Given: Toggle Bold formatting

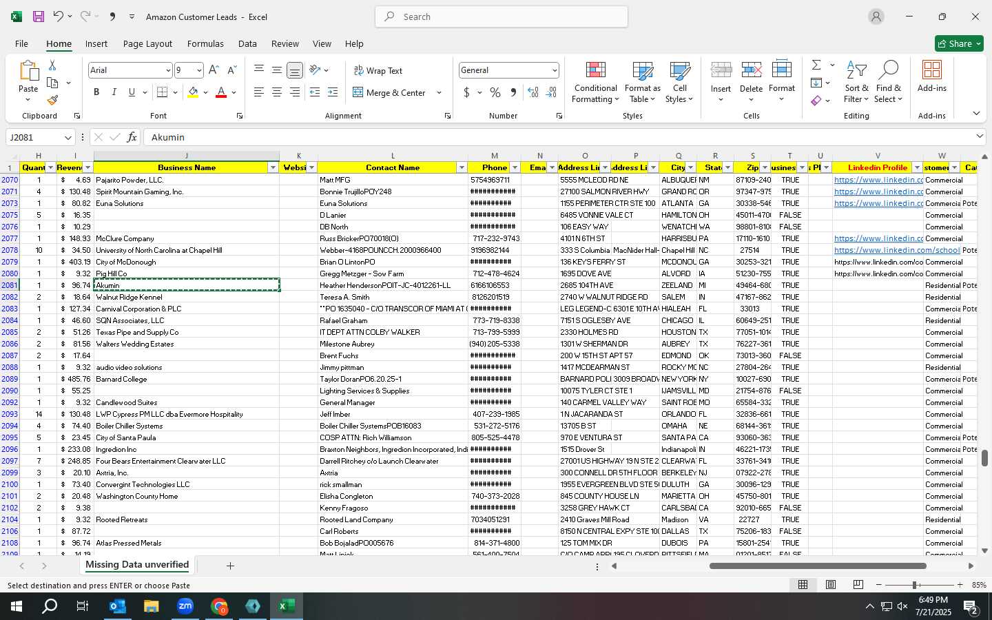Looking at the screenshot, I should [x=96, y=92].
